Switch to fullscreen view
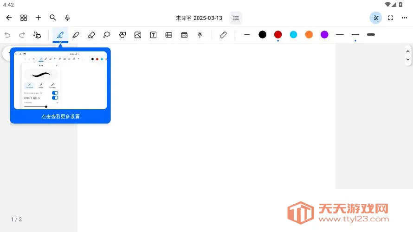 (391, 18)
